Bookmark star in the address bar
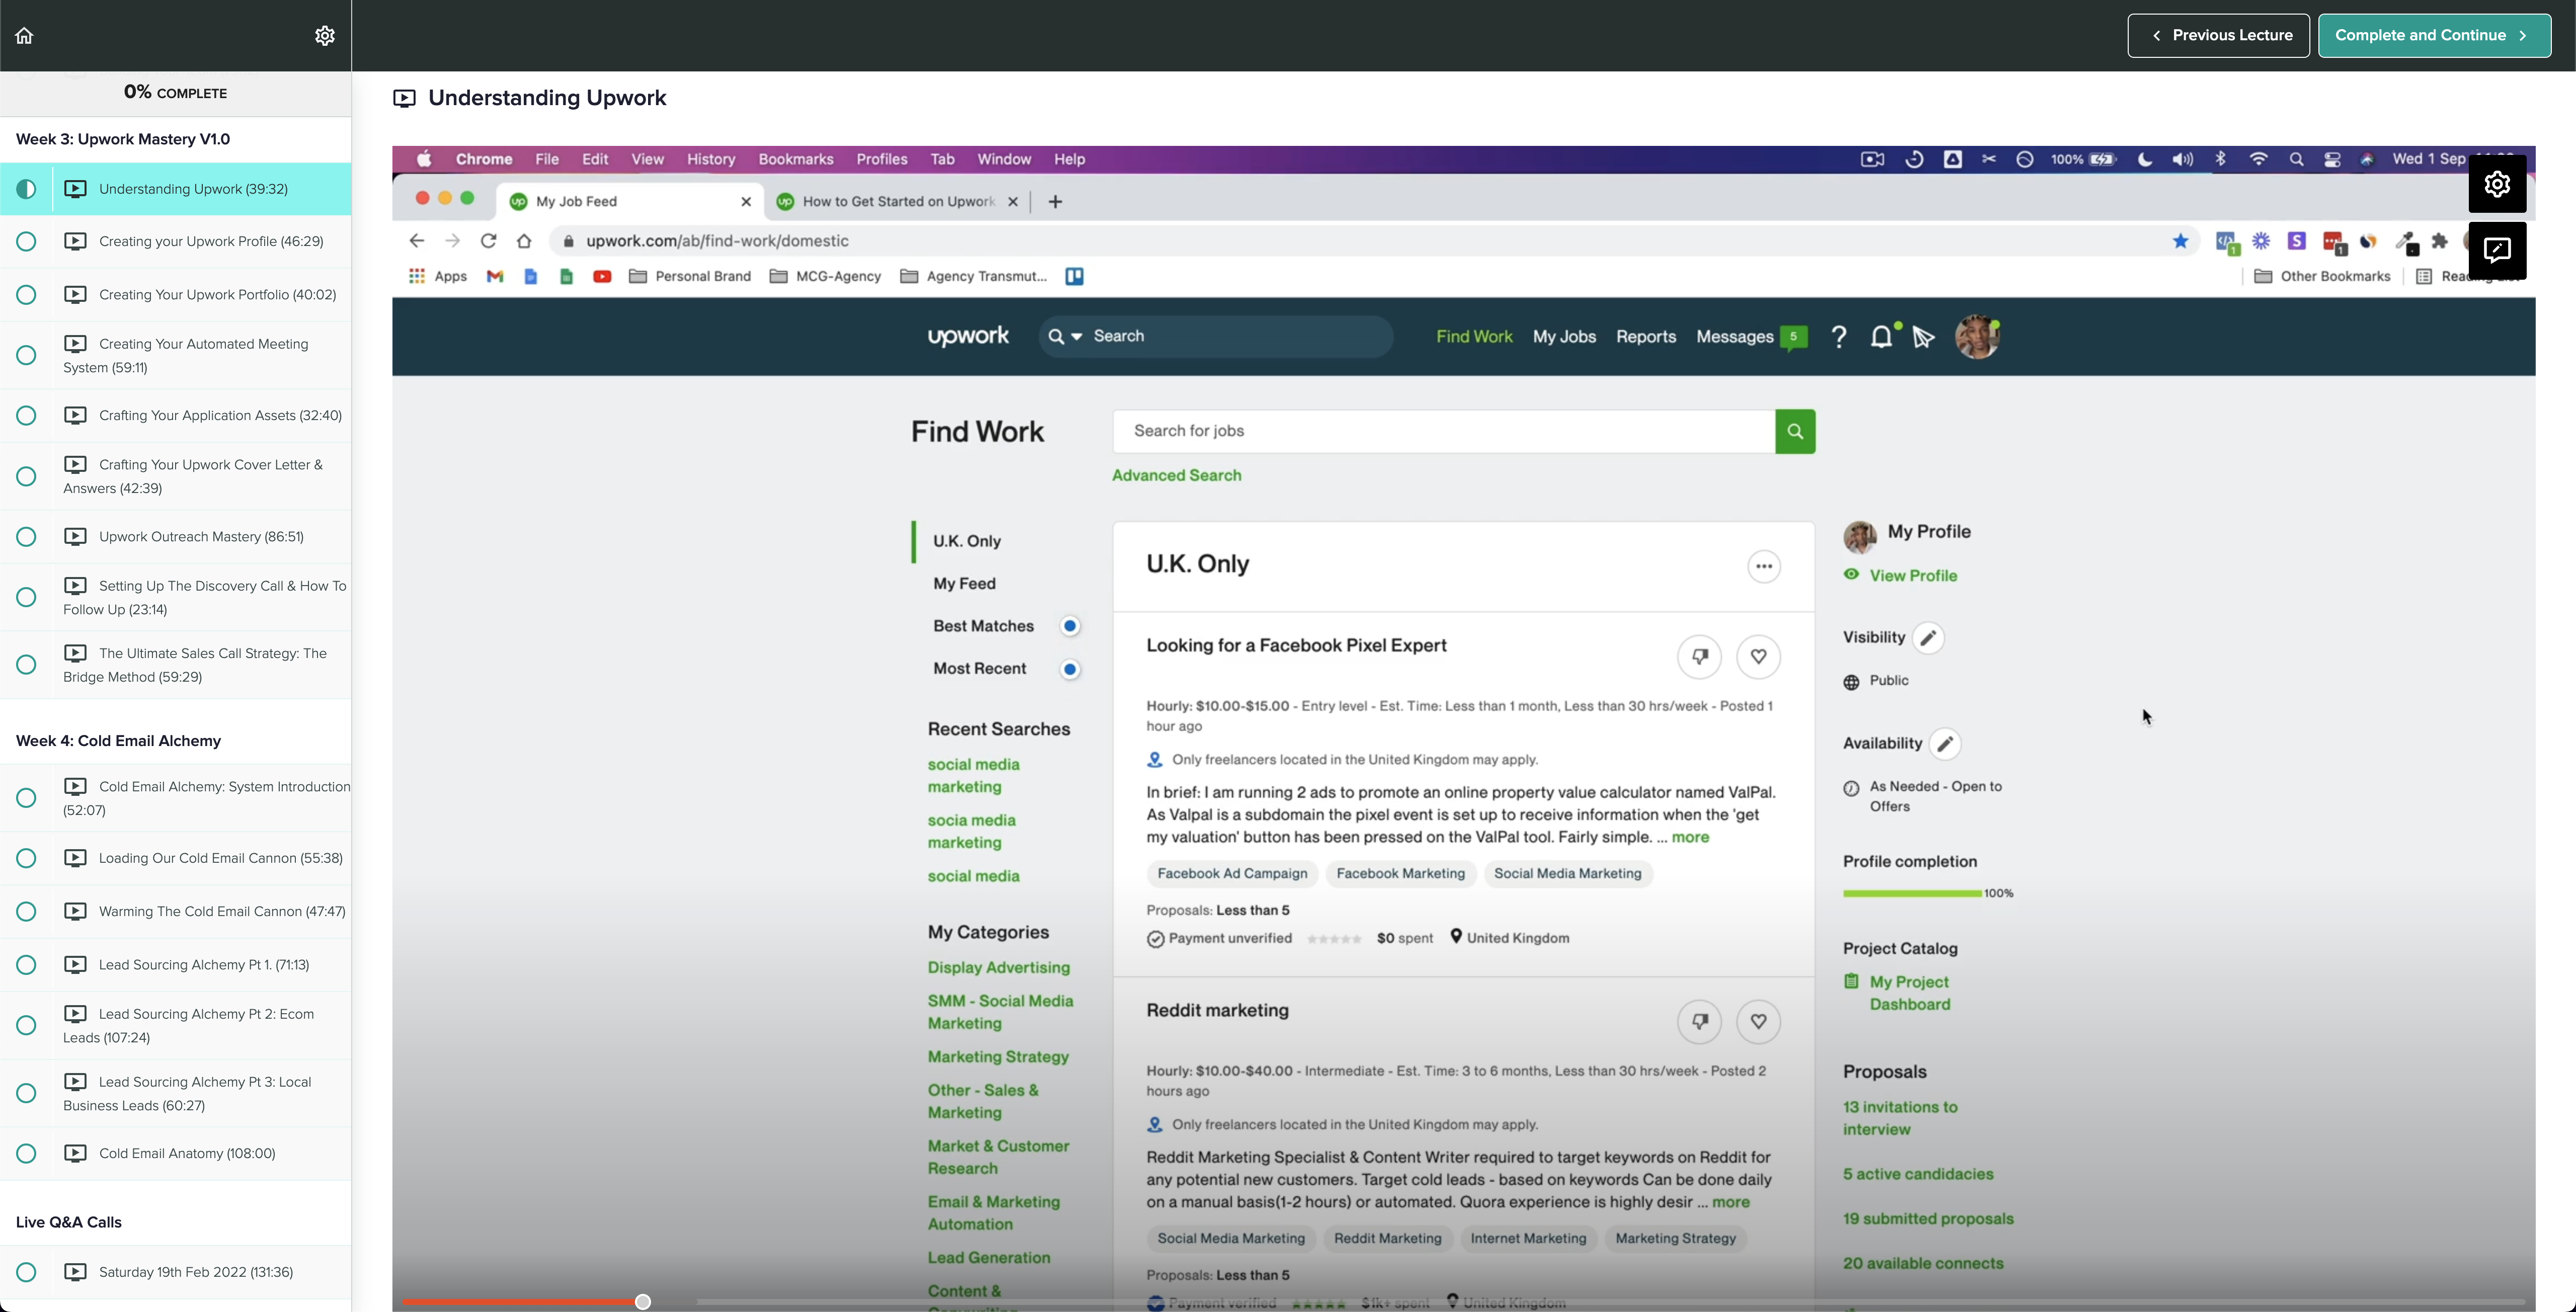Viewport: 2576px width, 1312px height. pyautogui.click(x=2181, y=241)
